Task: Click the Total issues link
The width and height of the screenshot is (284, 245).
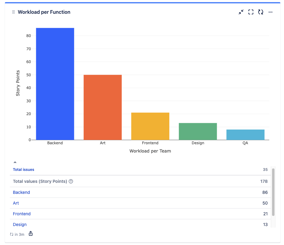Action: [x=23, y=169]
